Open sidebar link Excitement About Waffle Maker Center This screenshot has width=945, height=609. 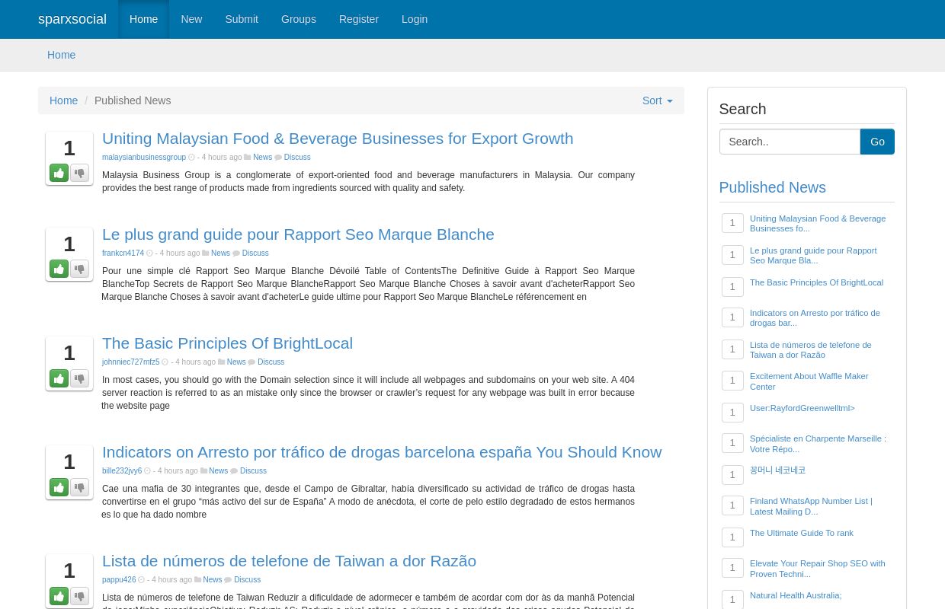point(809,381)
